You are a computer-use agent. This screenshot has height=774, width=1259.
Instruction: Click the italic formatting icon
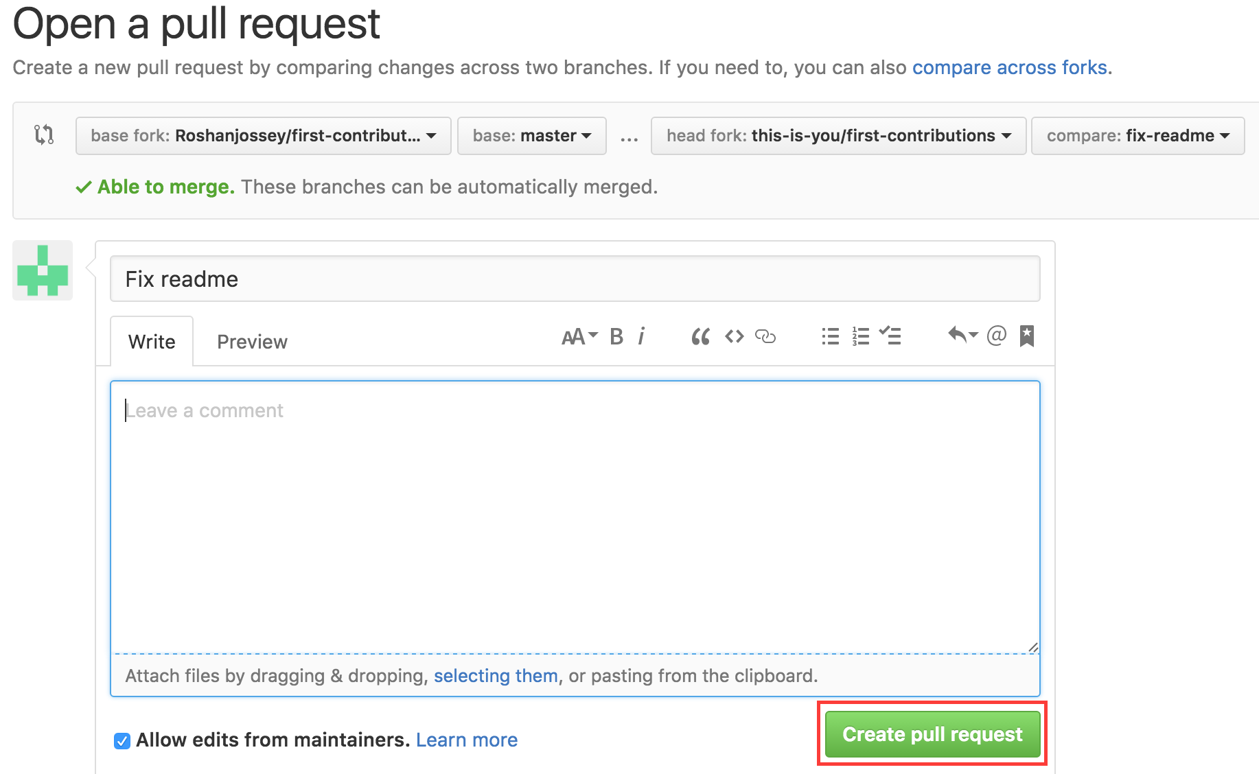[x=641, y=336]
